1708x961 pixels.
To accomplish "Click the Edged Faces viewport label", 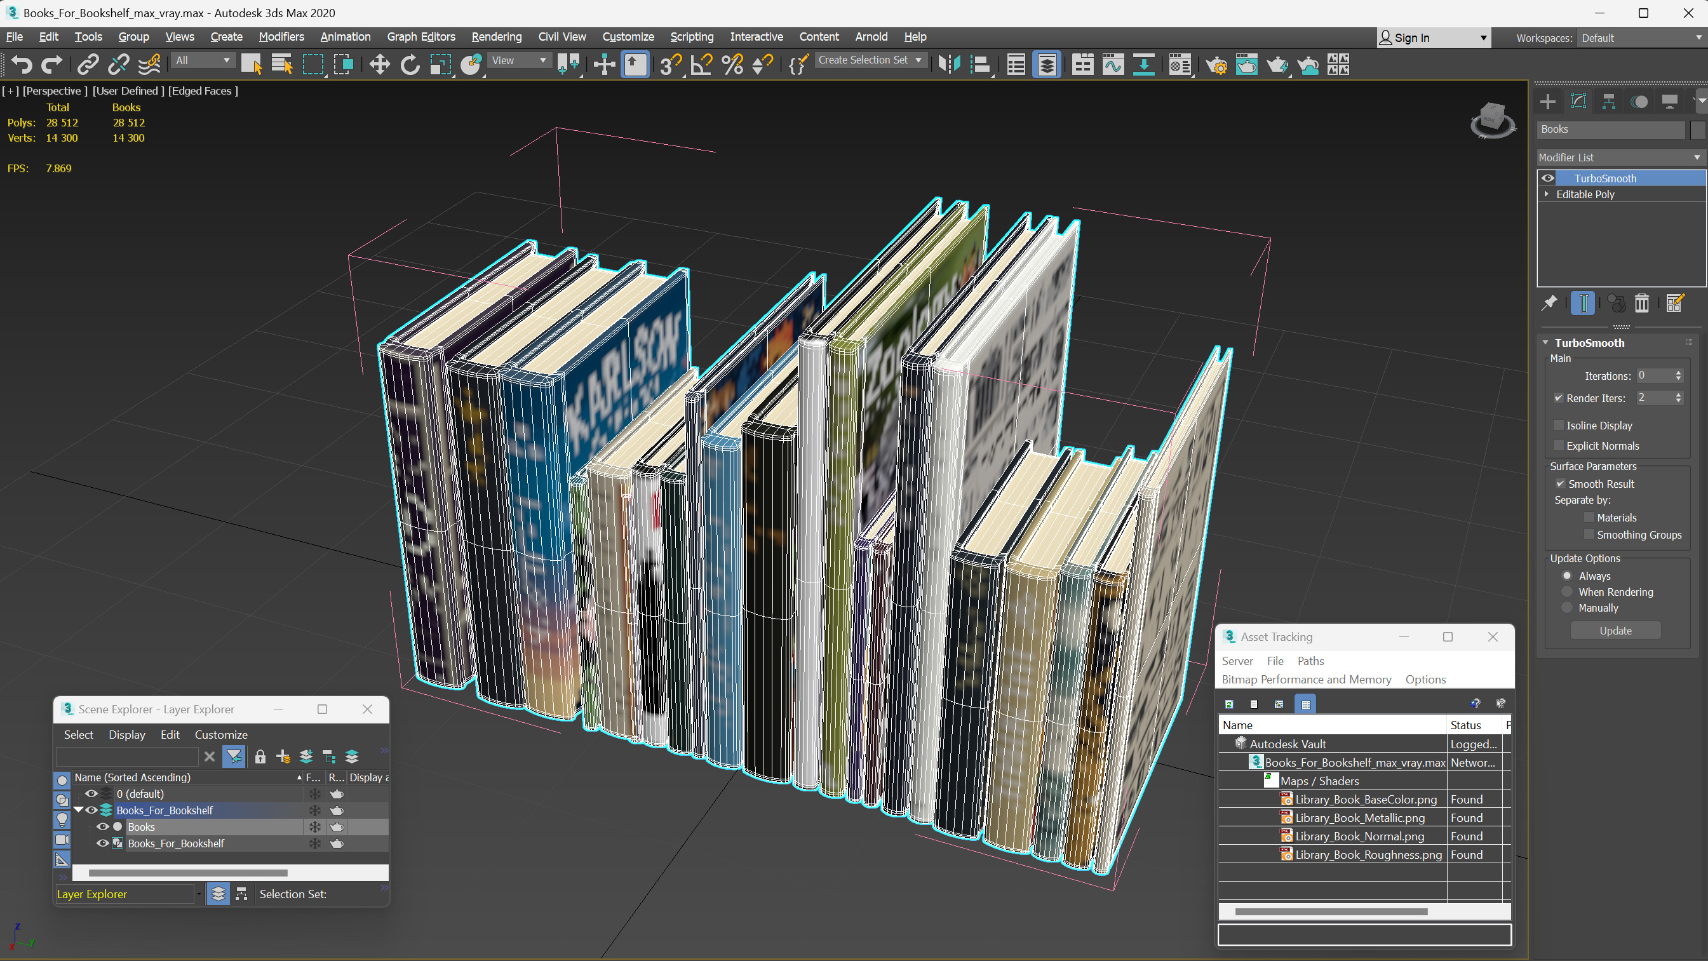I will 202,91.
